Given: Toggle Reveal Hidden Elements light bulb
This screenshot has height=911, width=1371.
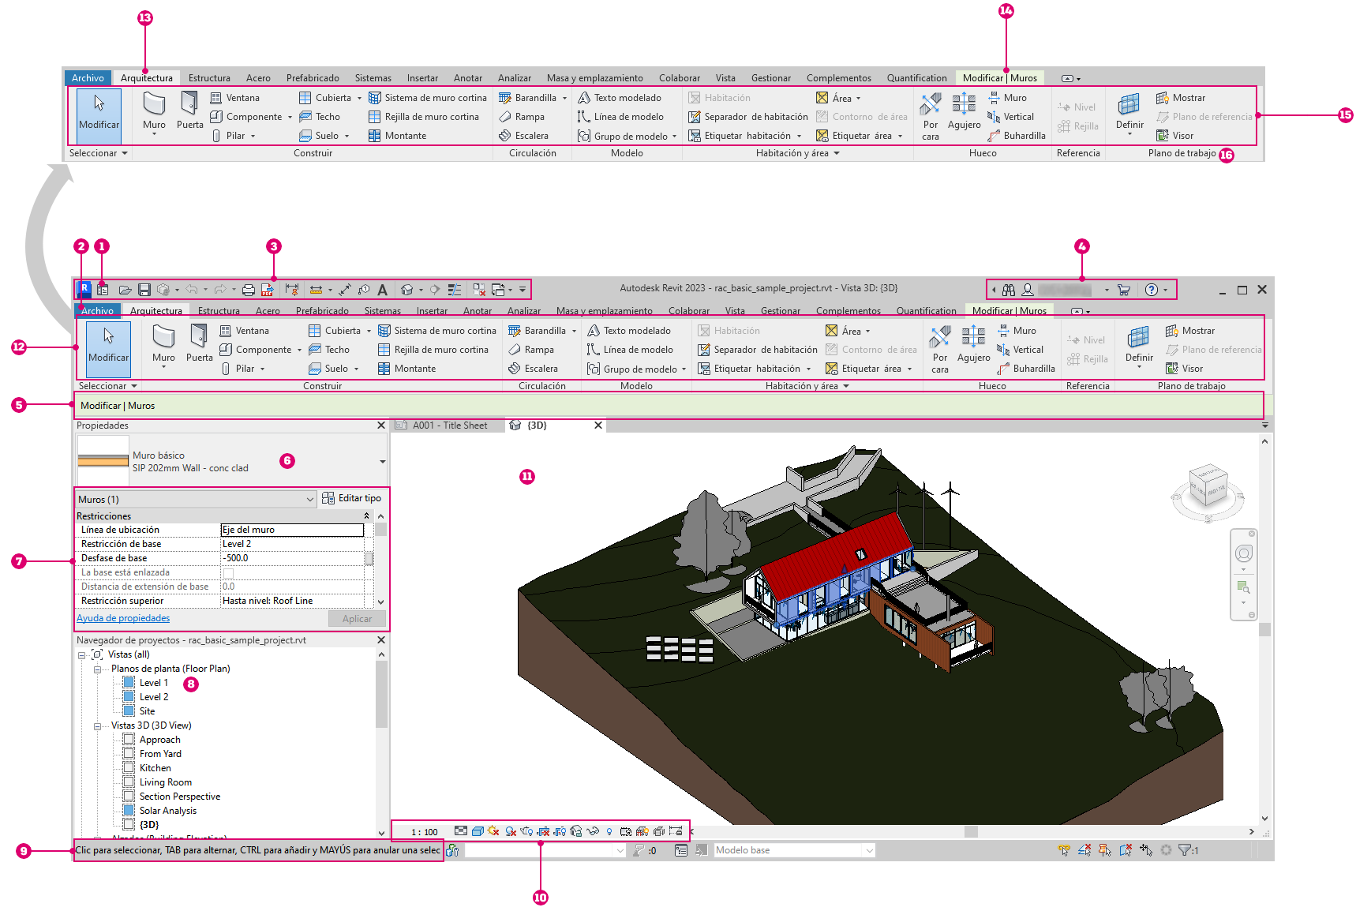Looking at the screenshot, I should point(609,831).
